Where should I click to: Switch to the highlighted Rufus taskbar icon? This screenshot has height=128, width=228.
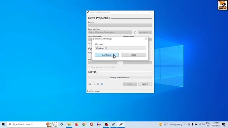[x=121, y=124]
